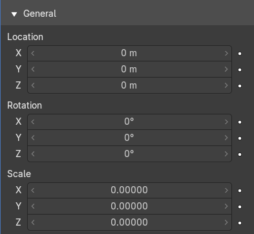254x234 pixels.
Task: Click the General panel header title
Action: tap(40, 14)
